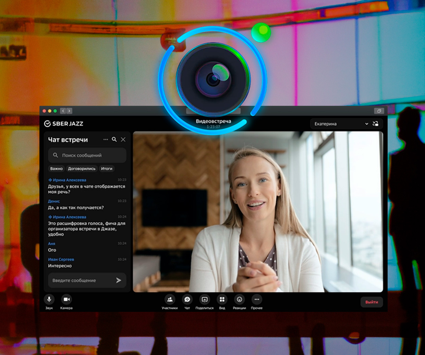Click the Поделиться screen share icon
The width and height of the screenshot is (425, 355).
click(x=205, y=300)
